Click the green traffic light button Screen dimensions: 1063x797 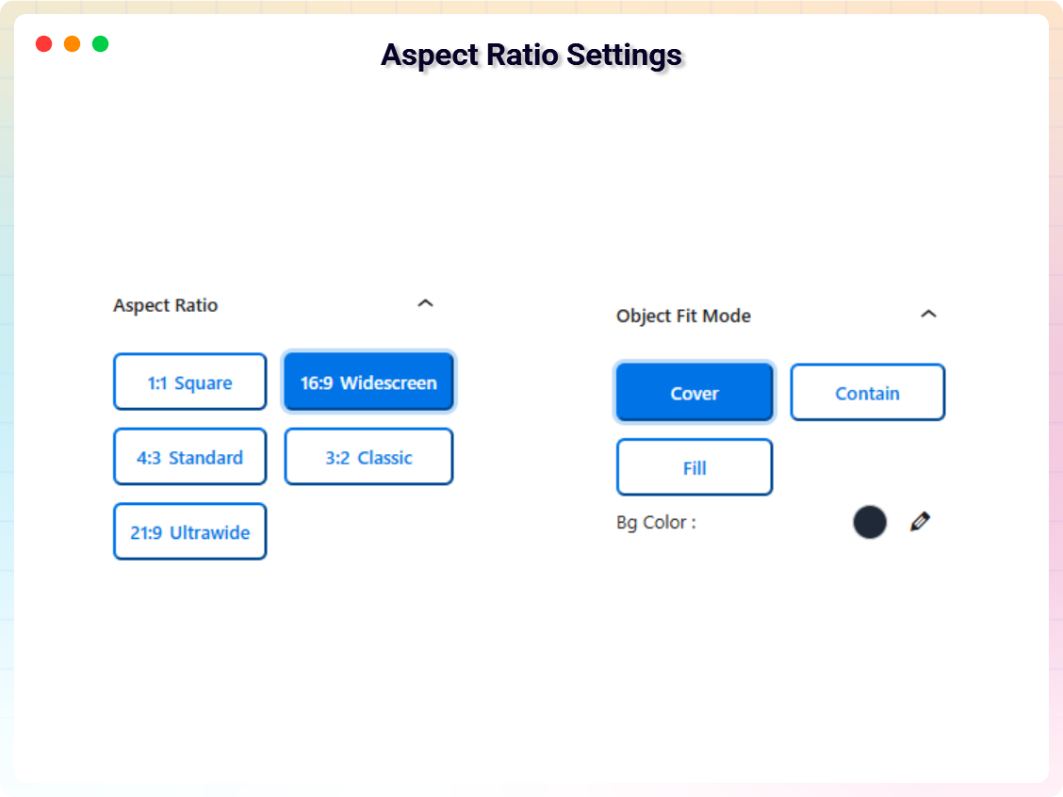100,43
